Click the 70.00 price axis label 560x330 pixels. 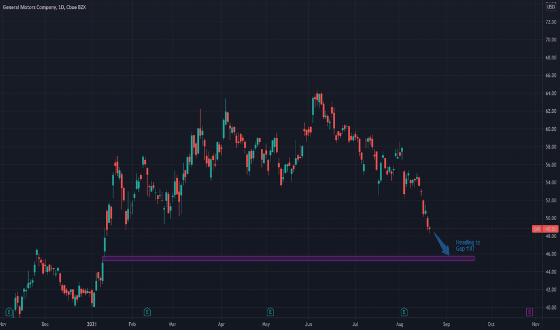(x=551, y=40)
